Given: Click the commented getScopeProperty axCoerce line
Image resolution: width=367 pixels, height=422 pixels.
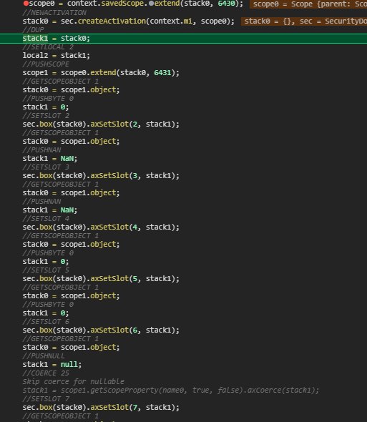Looking at the screenshot, I should click(171, 391).
